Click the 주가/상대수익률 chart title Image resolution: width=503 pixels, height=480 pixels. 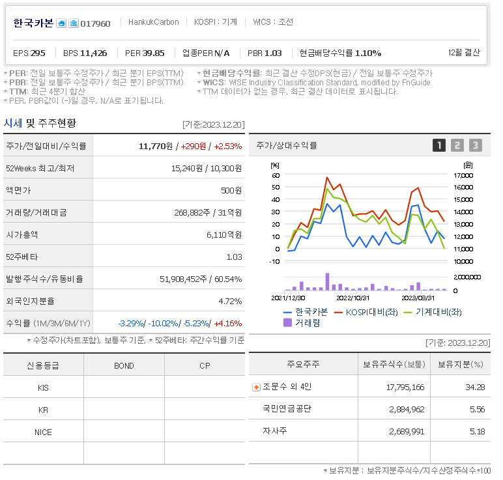287,146
